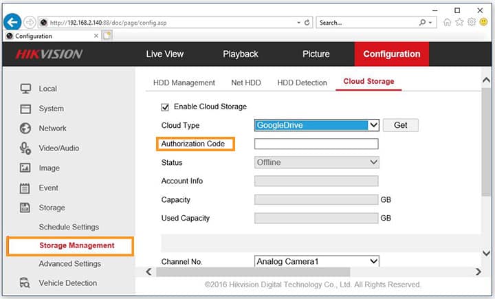Click the Event calendar icon

(25, 188)
